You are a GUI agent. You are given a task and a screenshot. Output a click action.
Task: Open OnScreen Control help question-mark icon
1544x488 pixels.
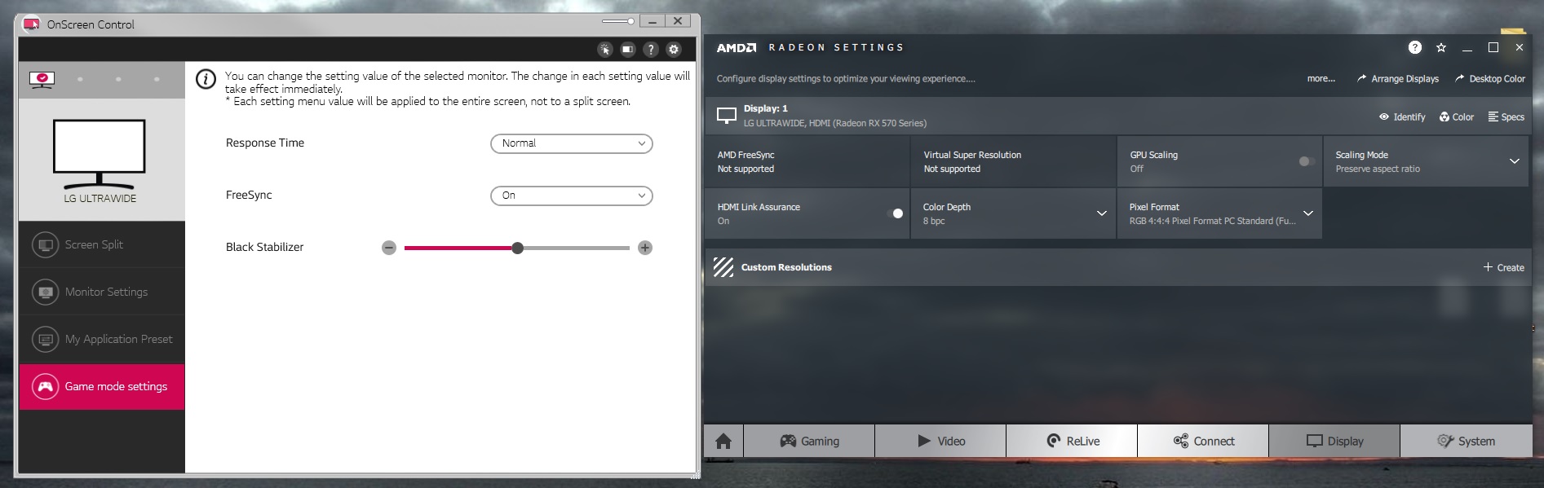[x=651, y=50]
